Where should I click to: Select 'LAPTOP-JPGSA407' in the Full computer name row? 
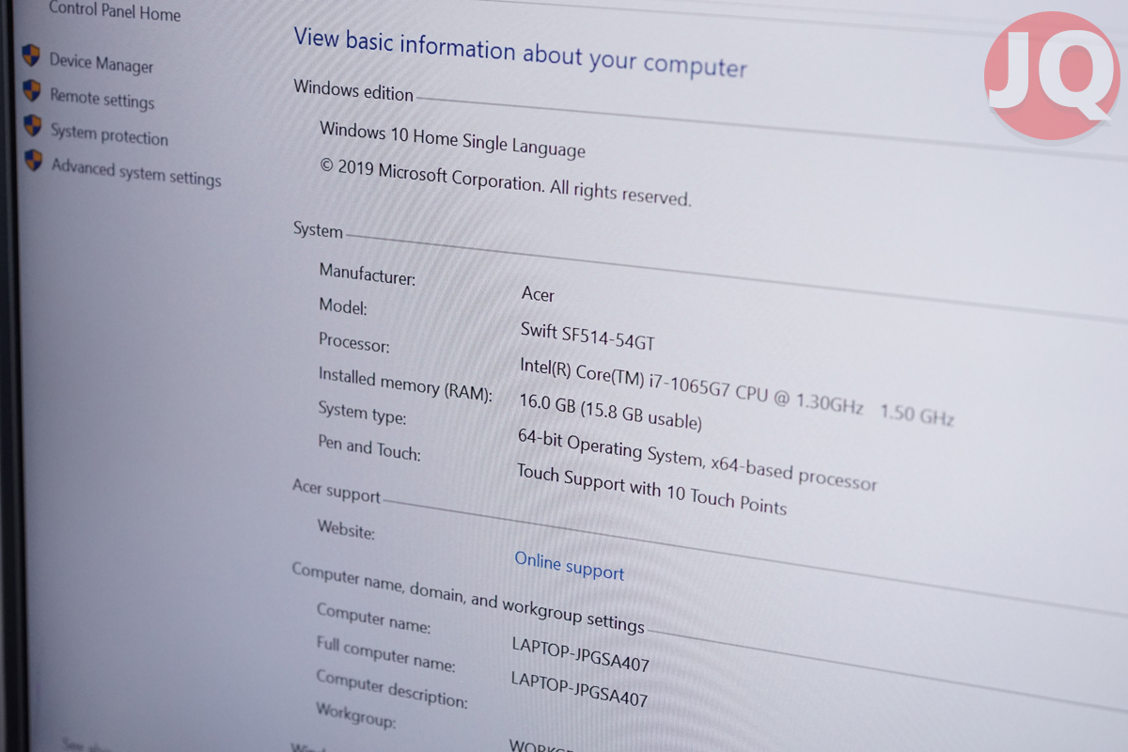click(579, 688)
